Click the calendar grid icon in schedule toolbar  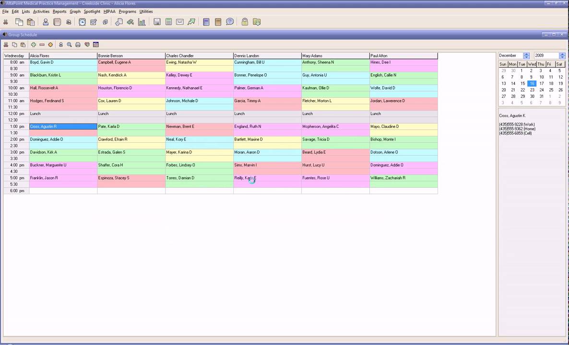(96, 45)
